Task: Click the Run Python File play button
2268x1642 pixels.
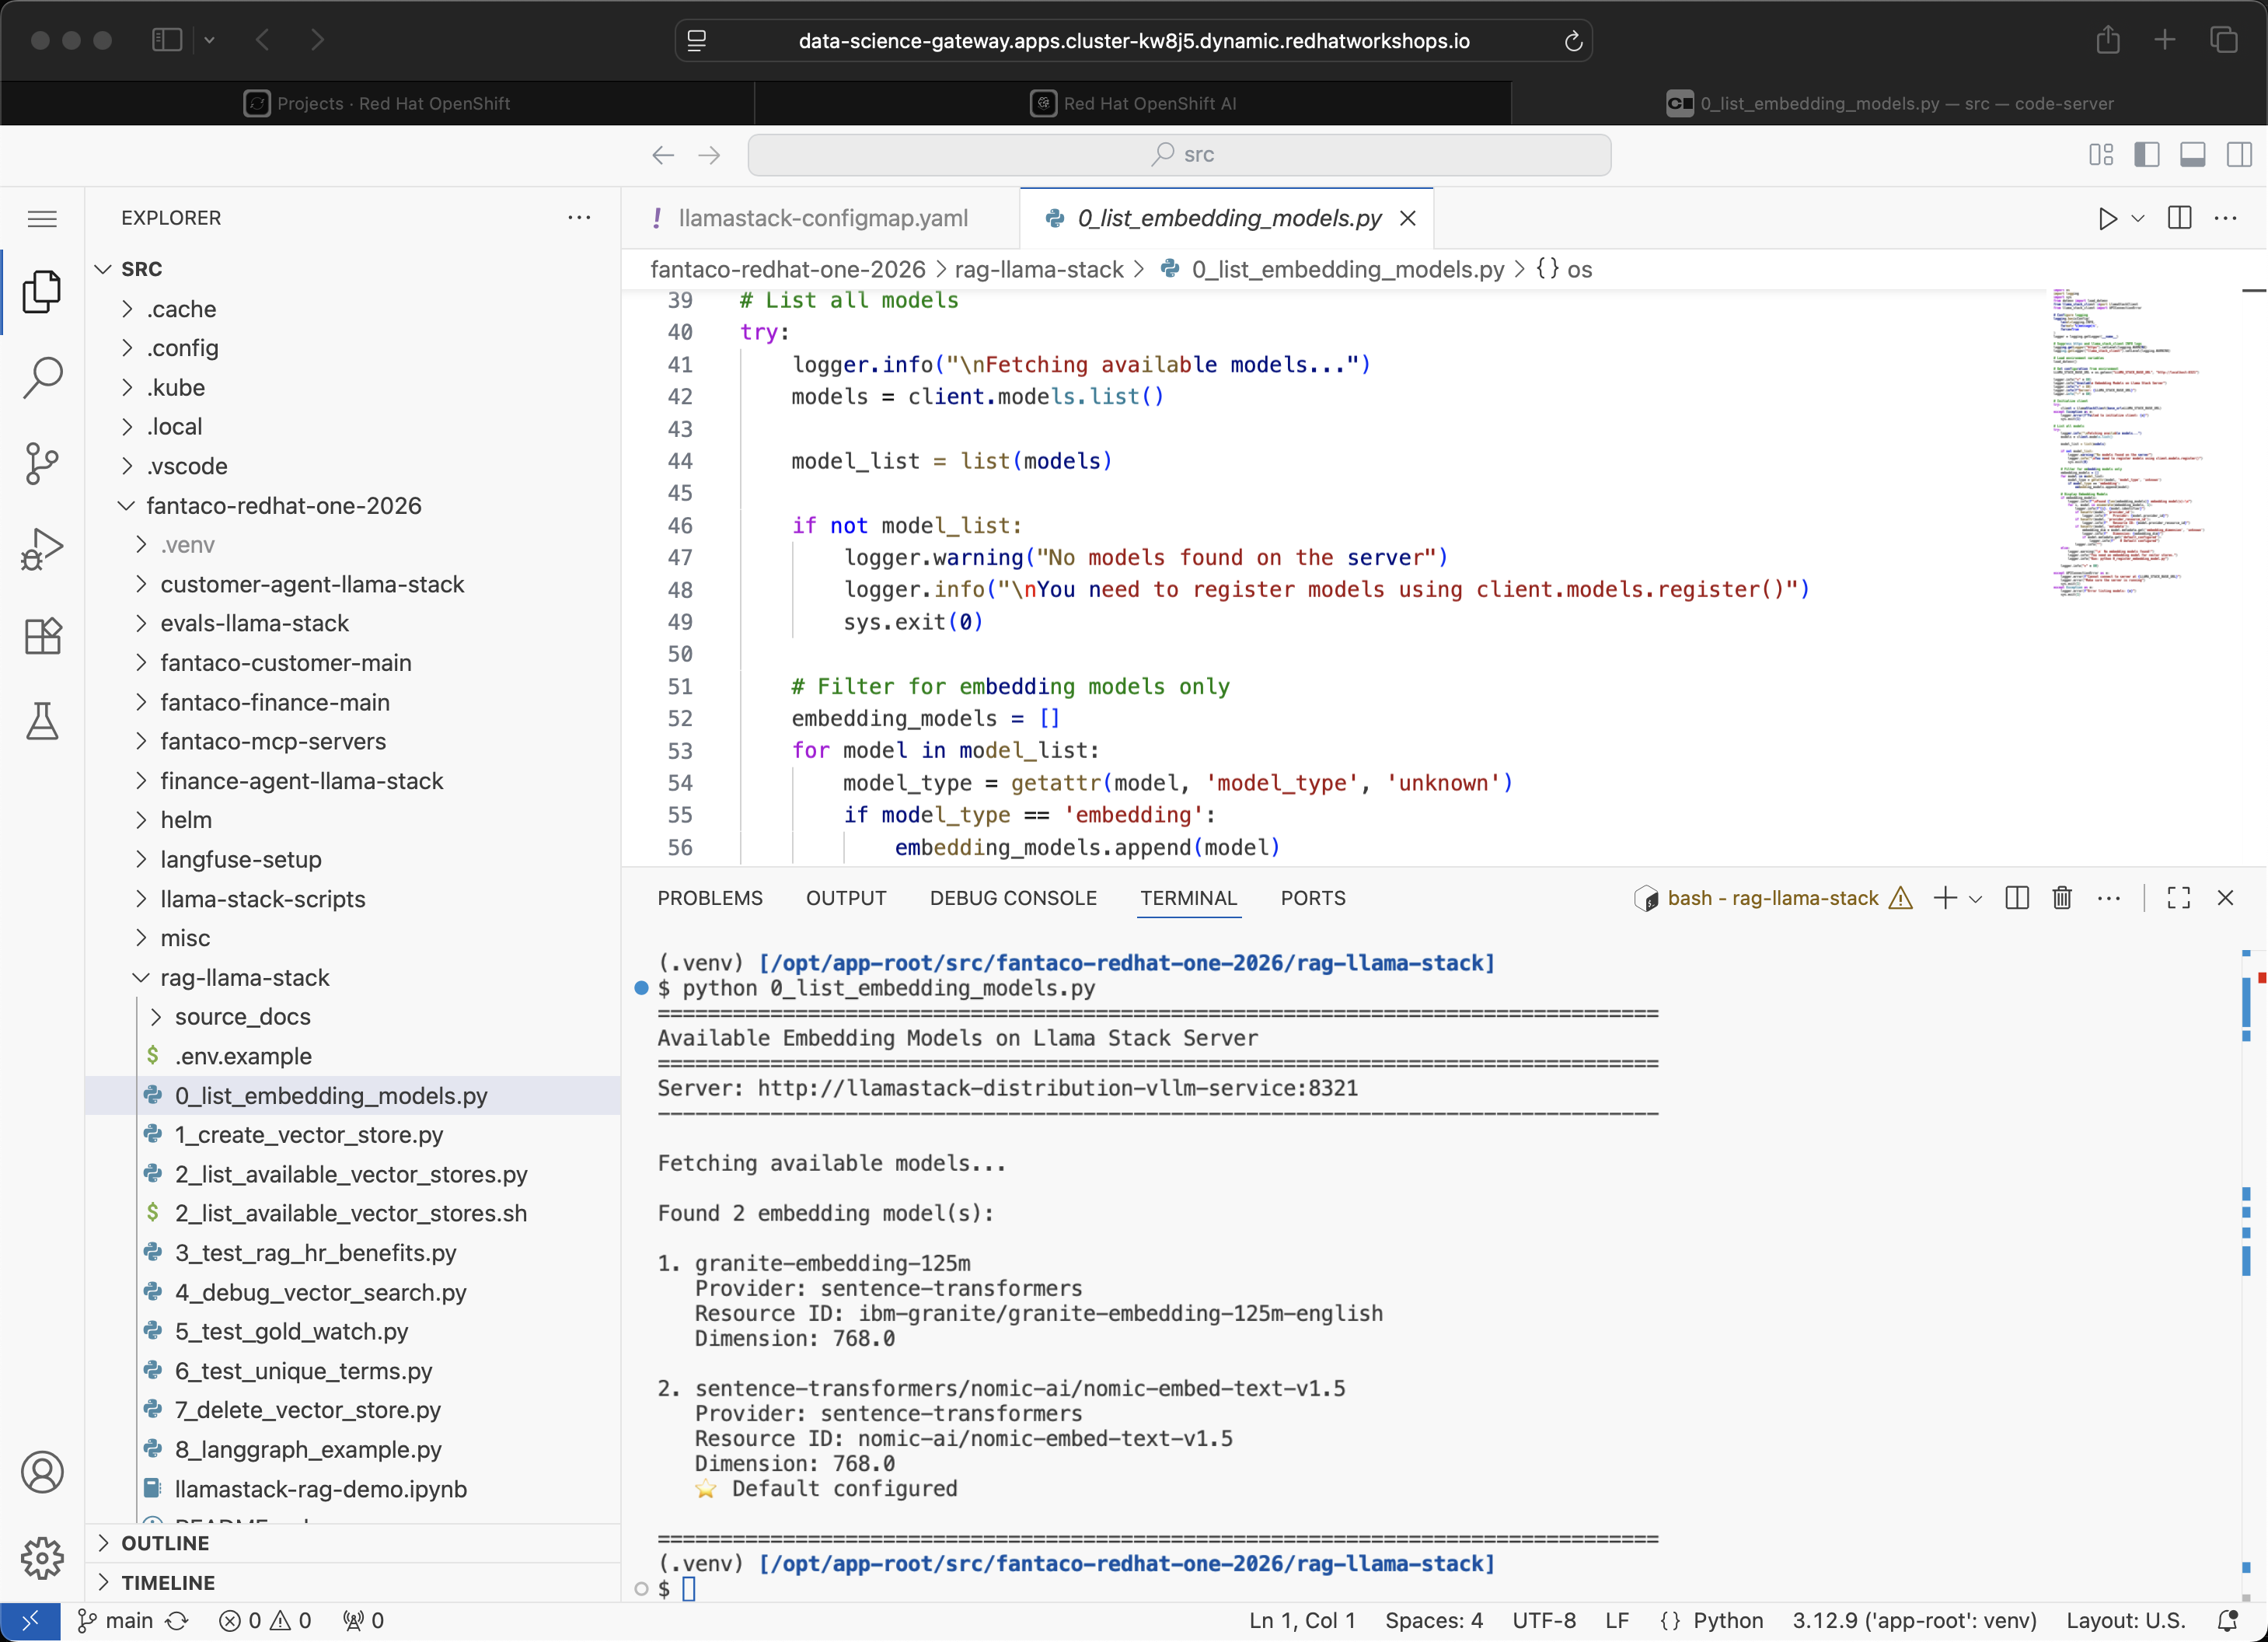Action: pos(2106,219)
